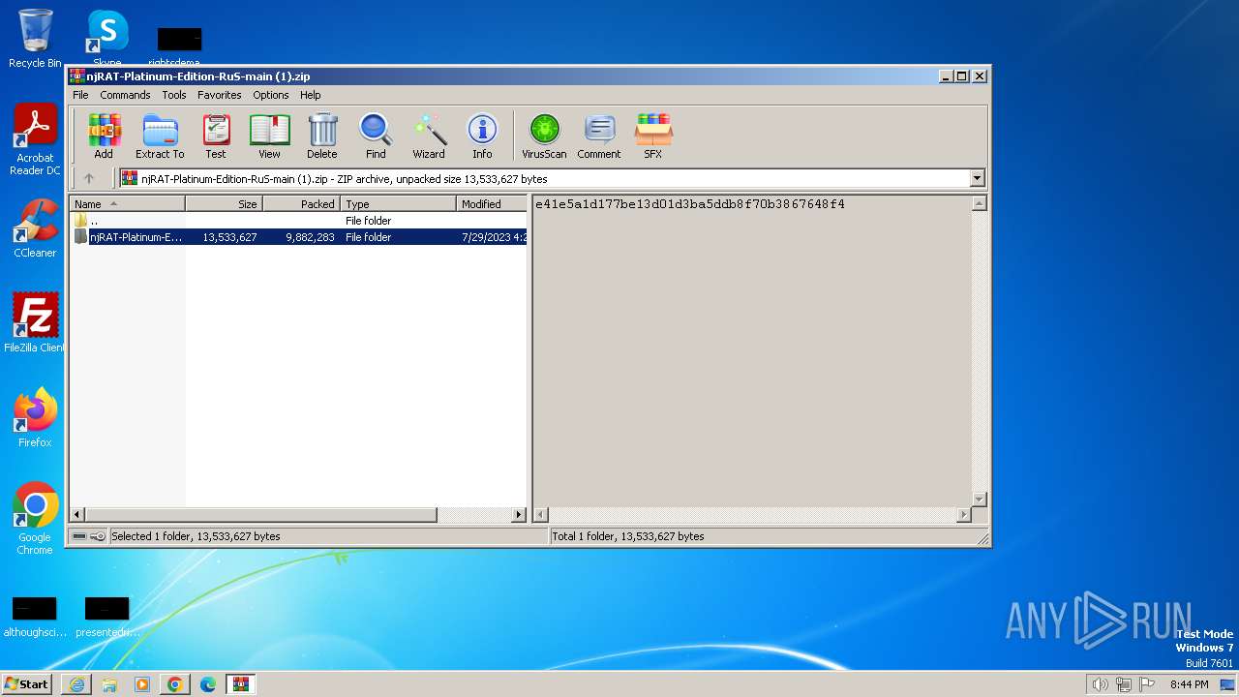Screen dimensions: 1239x697
Task: Open the Options menu
Action: tap(271, 95)
